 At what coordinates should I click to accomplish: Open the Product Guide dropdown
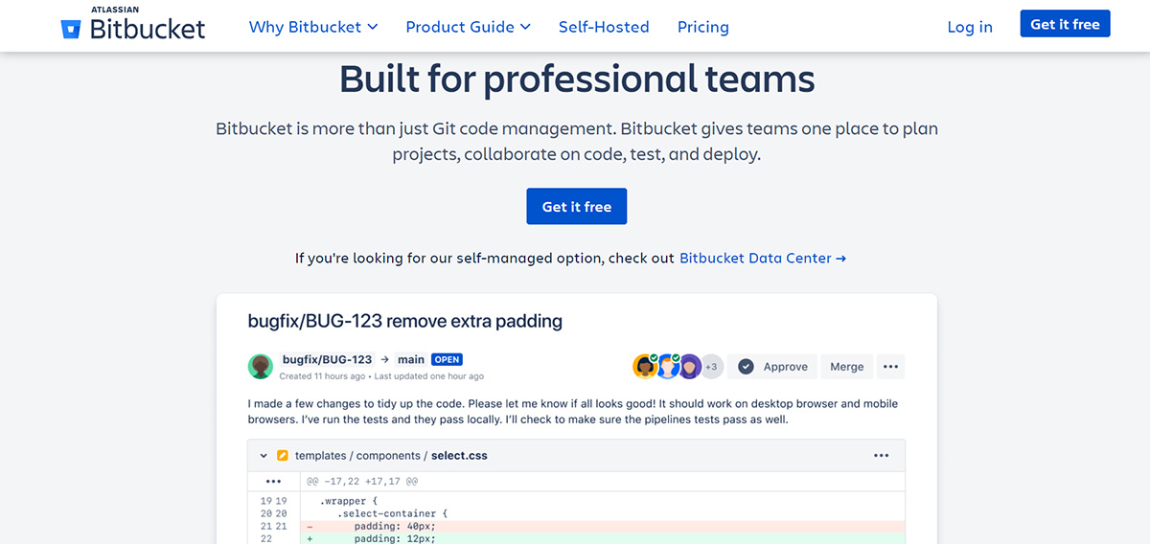pos(469,27)
